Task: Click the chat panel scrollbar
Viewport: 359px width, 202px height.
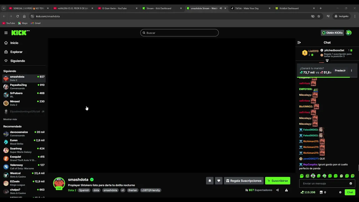Action: click(358, 168)
